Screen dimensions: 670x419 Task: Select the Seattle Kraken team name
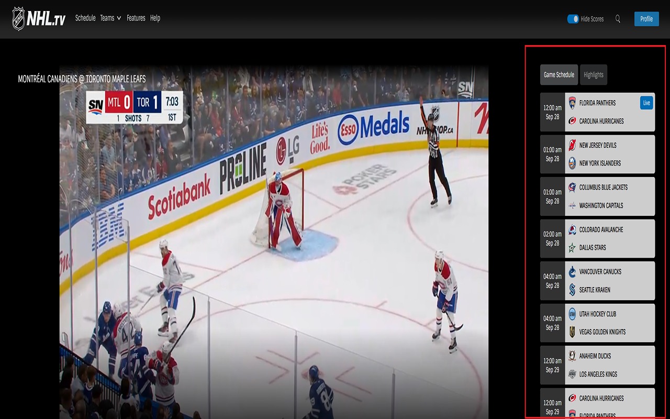coord(595,290)
